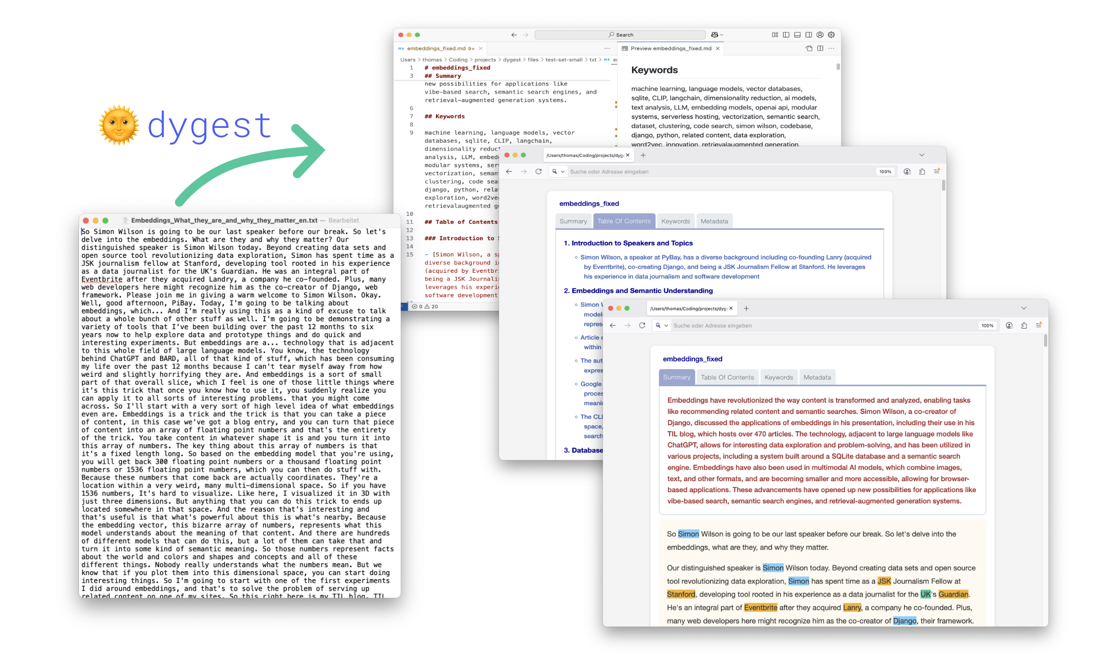Click highlighted 'Django' entity in transcript text

point(904,621)
